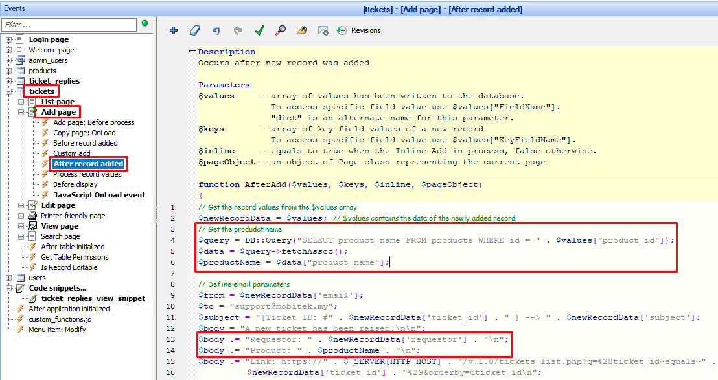
Task: Click the gray Redo arrow
Action: click(x=237, y=30)
